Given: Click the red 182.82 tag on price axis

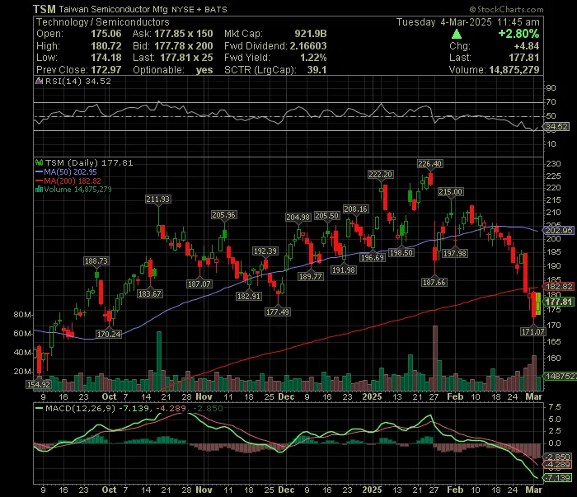Looking at the screenshot, I should coord(558,287).
